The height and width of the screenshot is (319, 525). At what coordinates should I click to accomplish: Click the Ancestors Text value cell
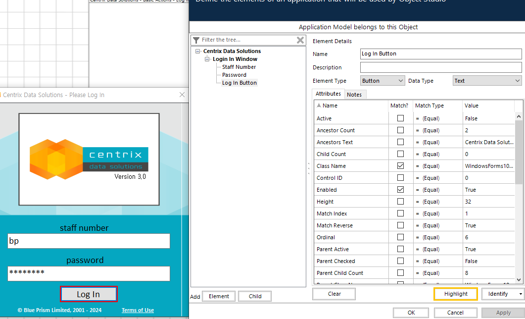(489, 142)
